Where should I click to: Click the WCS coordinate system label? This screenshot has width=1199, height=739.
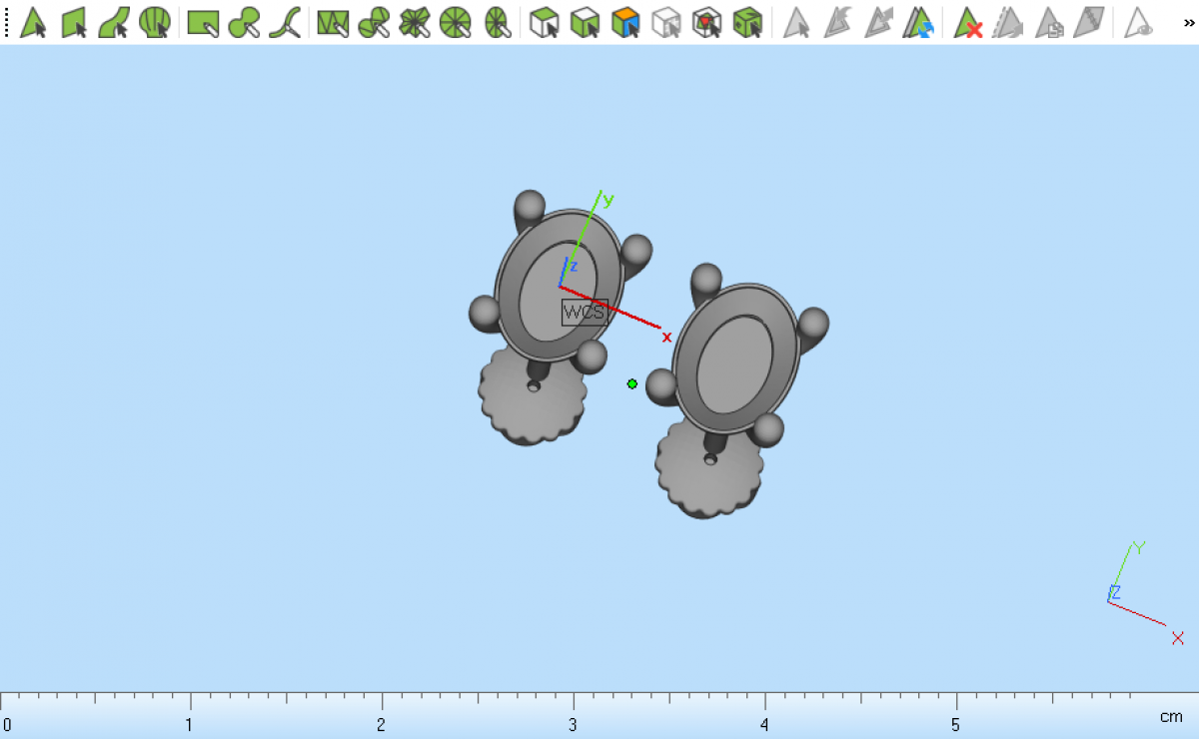tap(584, 313)
